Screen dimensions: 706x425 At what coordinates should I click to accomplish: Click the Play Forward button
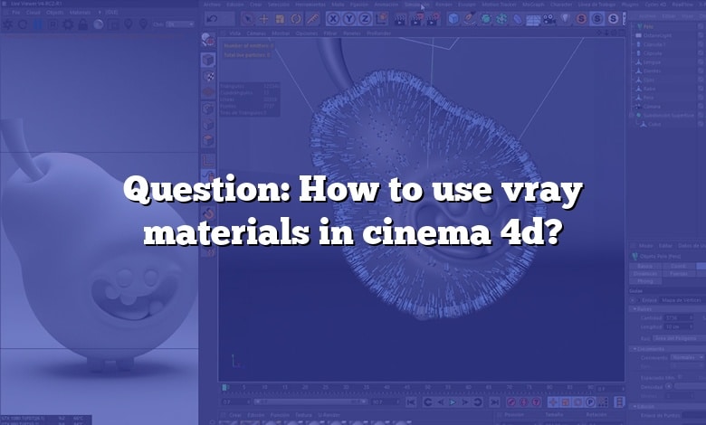pos(453,402)
